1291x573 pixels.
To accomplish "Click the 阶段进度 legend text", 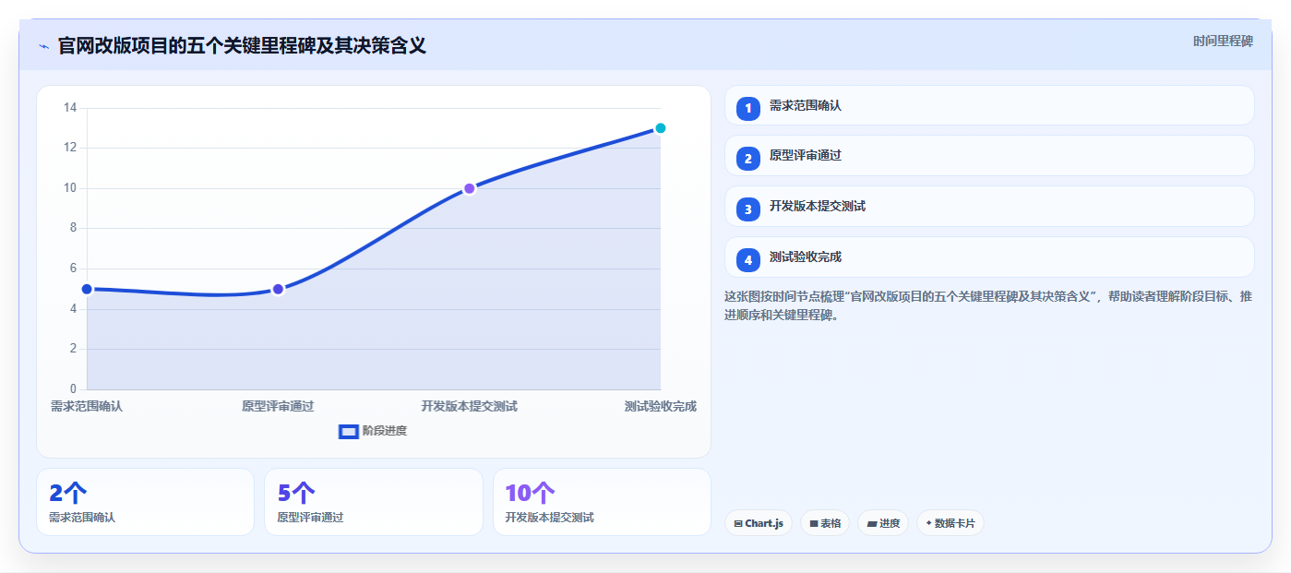I will click(385, 431).
